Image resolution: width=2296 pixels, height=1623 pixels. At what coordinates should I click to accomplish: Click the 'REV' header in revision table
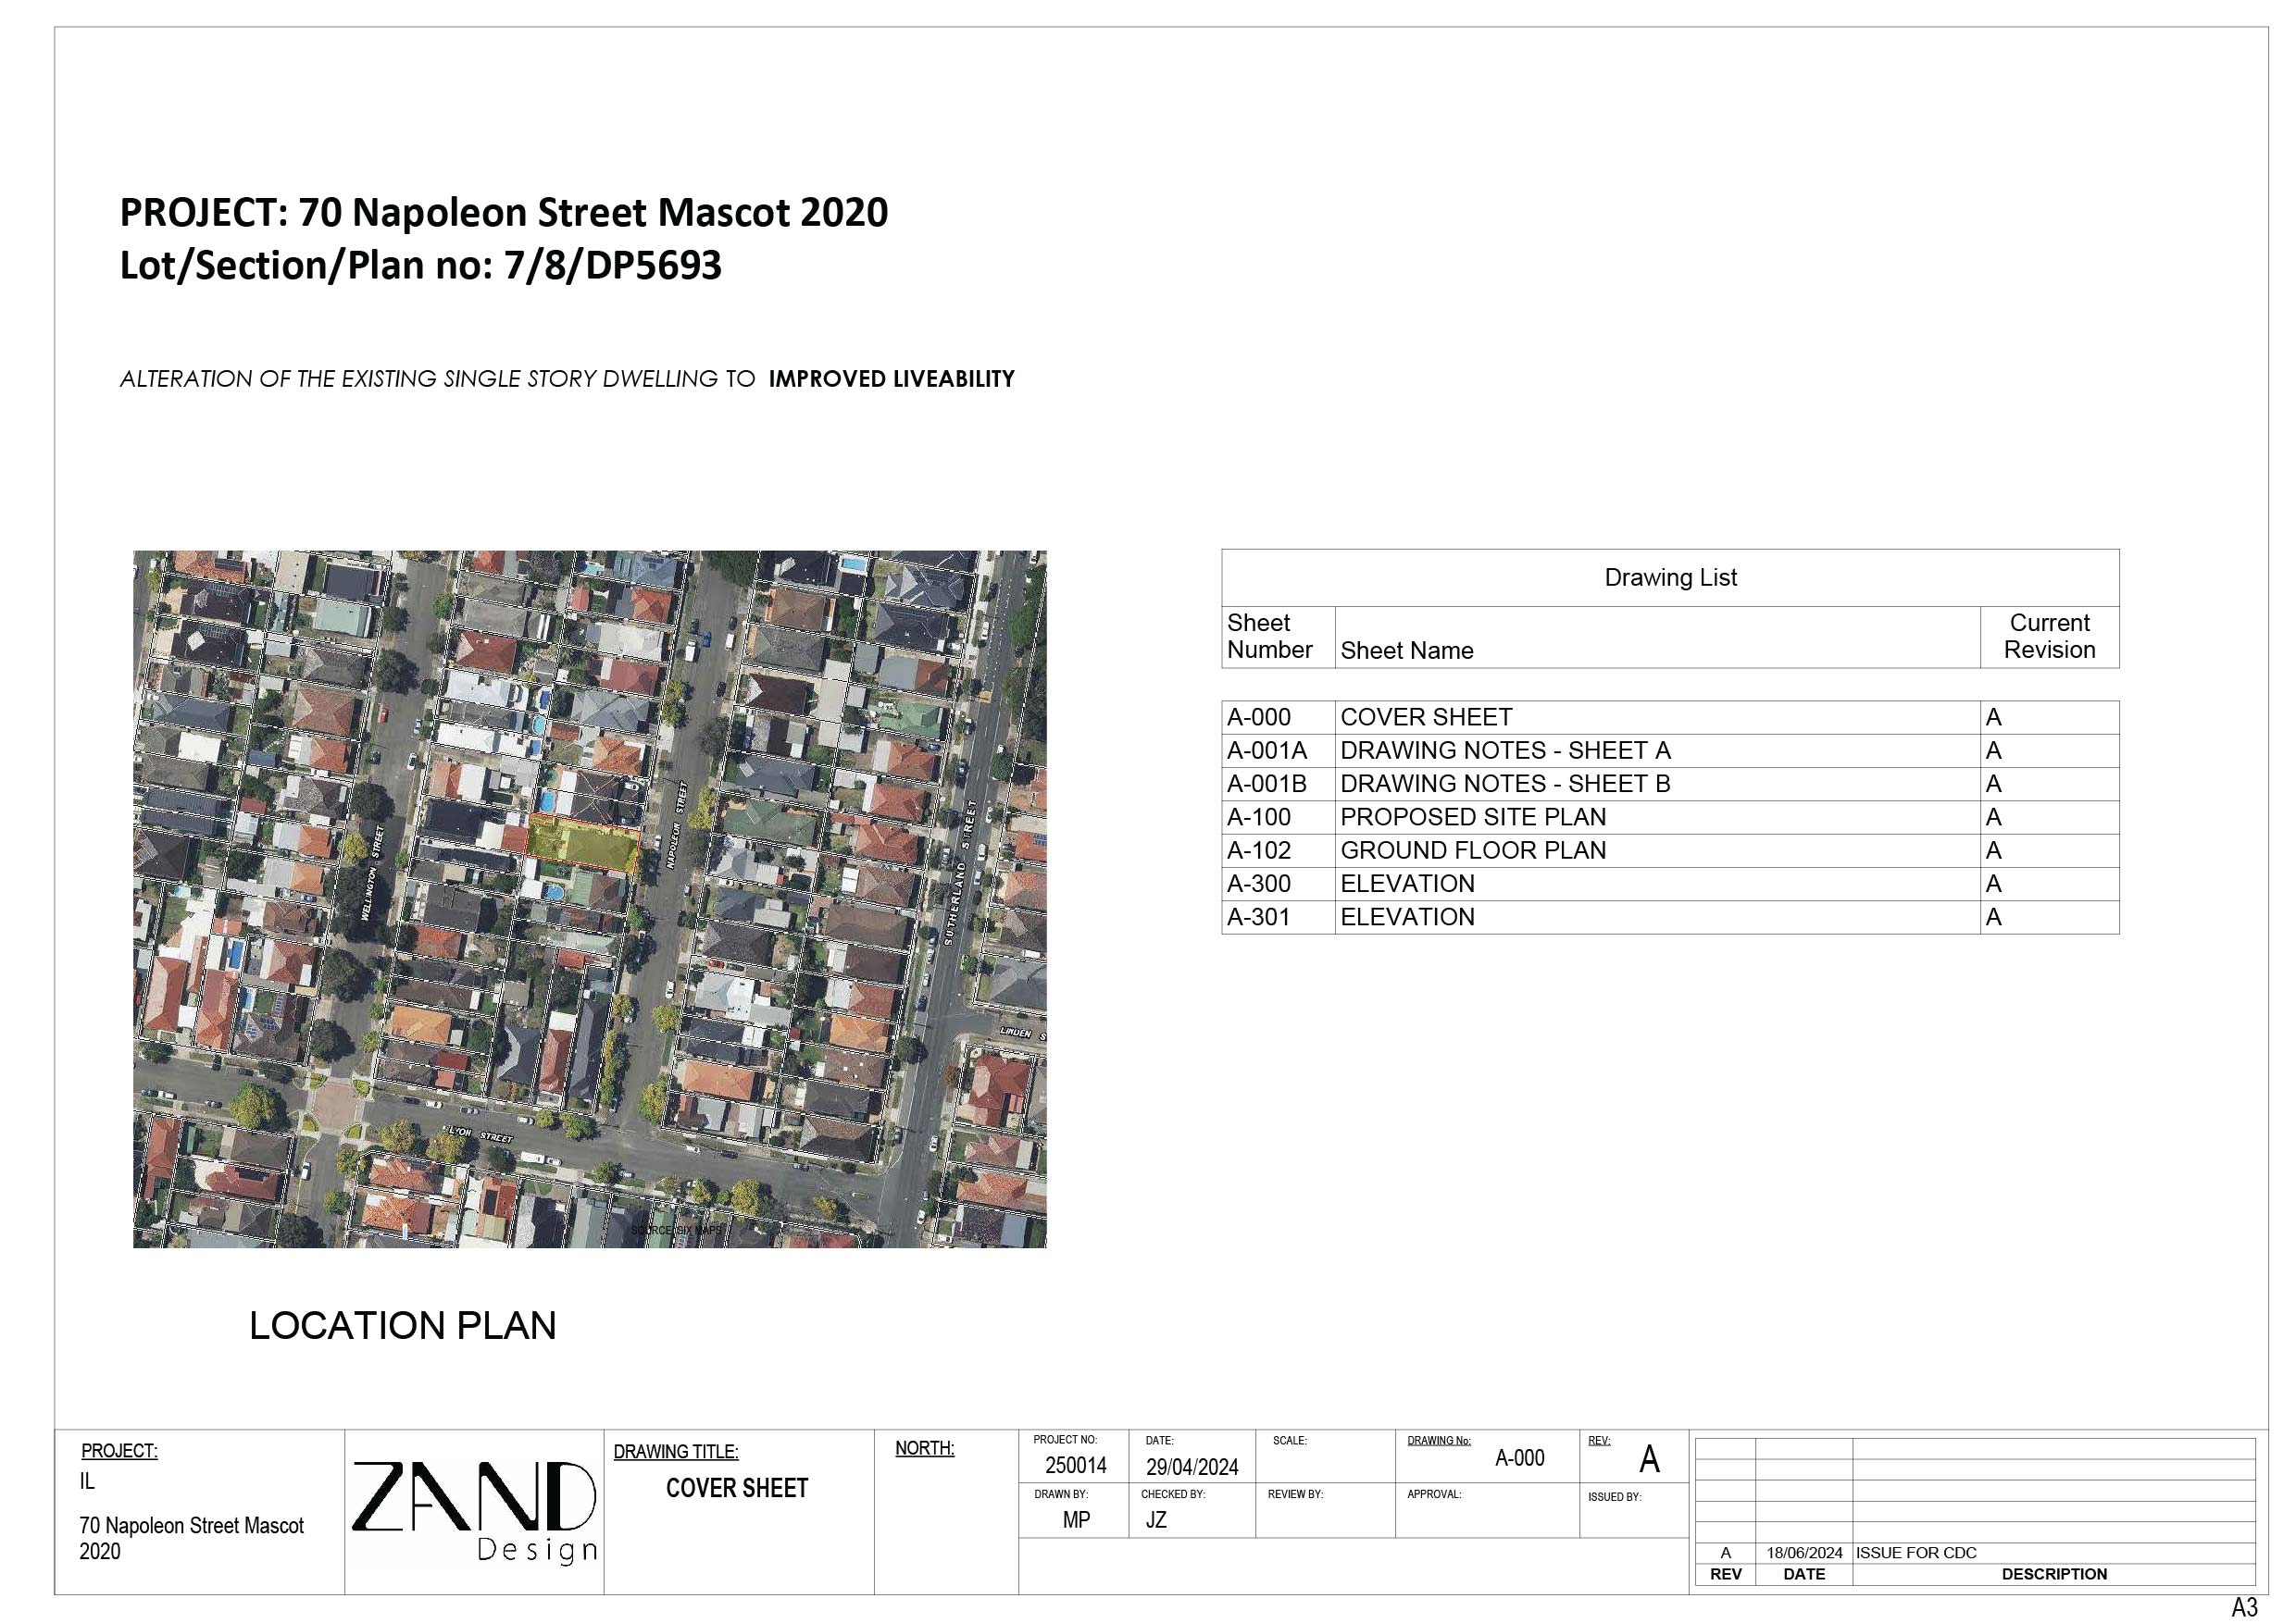pyautogui.click(x=1726, y=1574)
